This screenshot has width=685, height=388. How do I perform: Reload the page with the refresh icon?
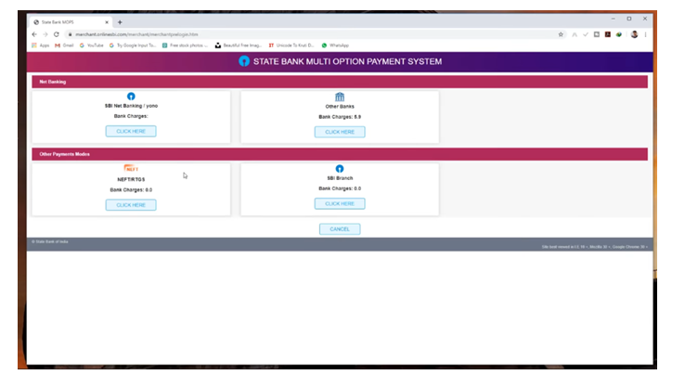coord(58,34)
